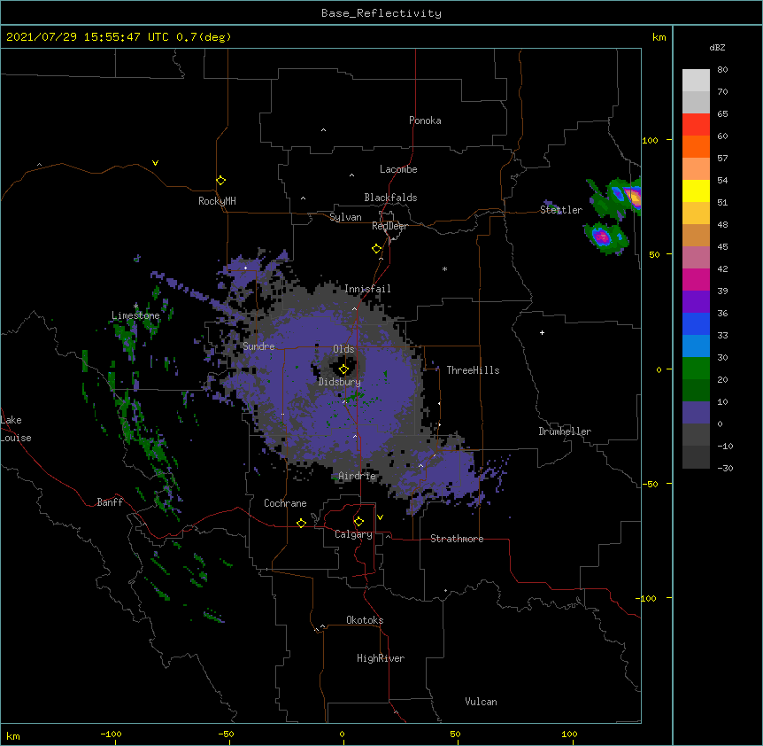Screen dimensions: 763x746
Task: Select the Strathmore label
Action: coord(457,539)
